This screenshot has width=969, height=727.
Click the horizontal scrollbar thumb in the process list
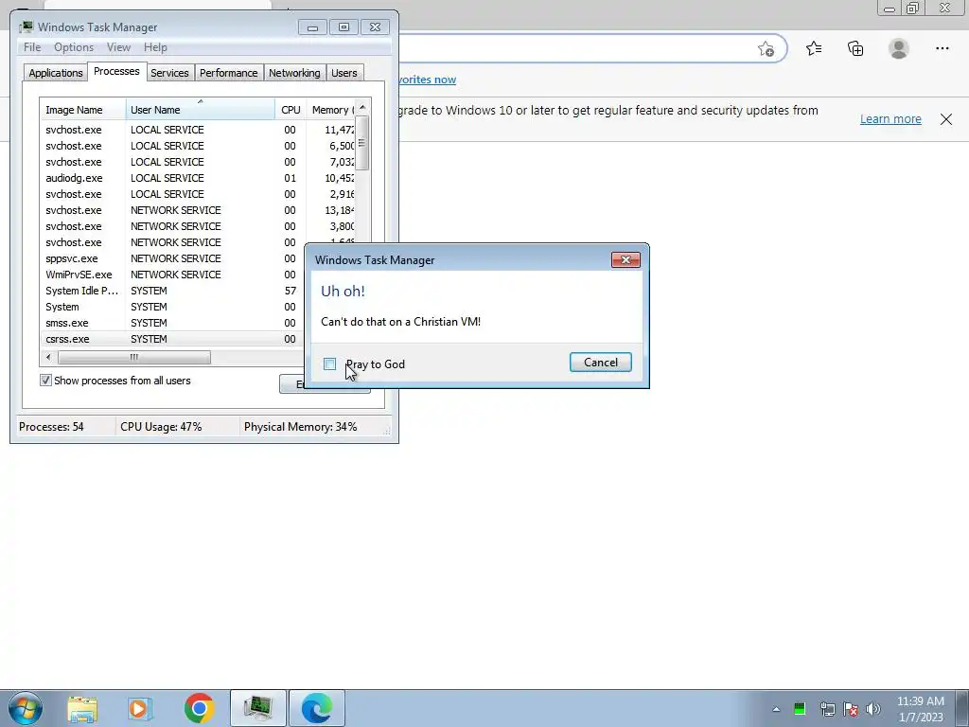tap(134, 357)
